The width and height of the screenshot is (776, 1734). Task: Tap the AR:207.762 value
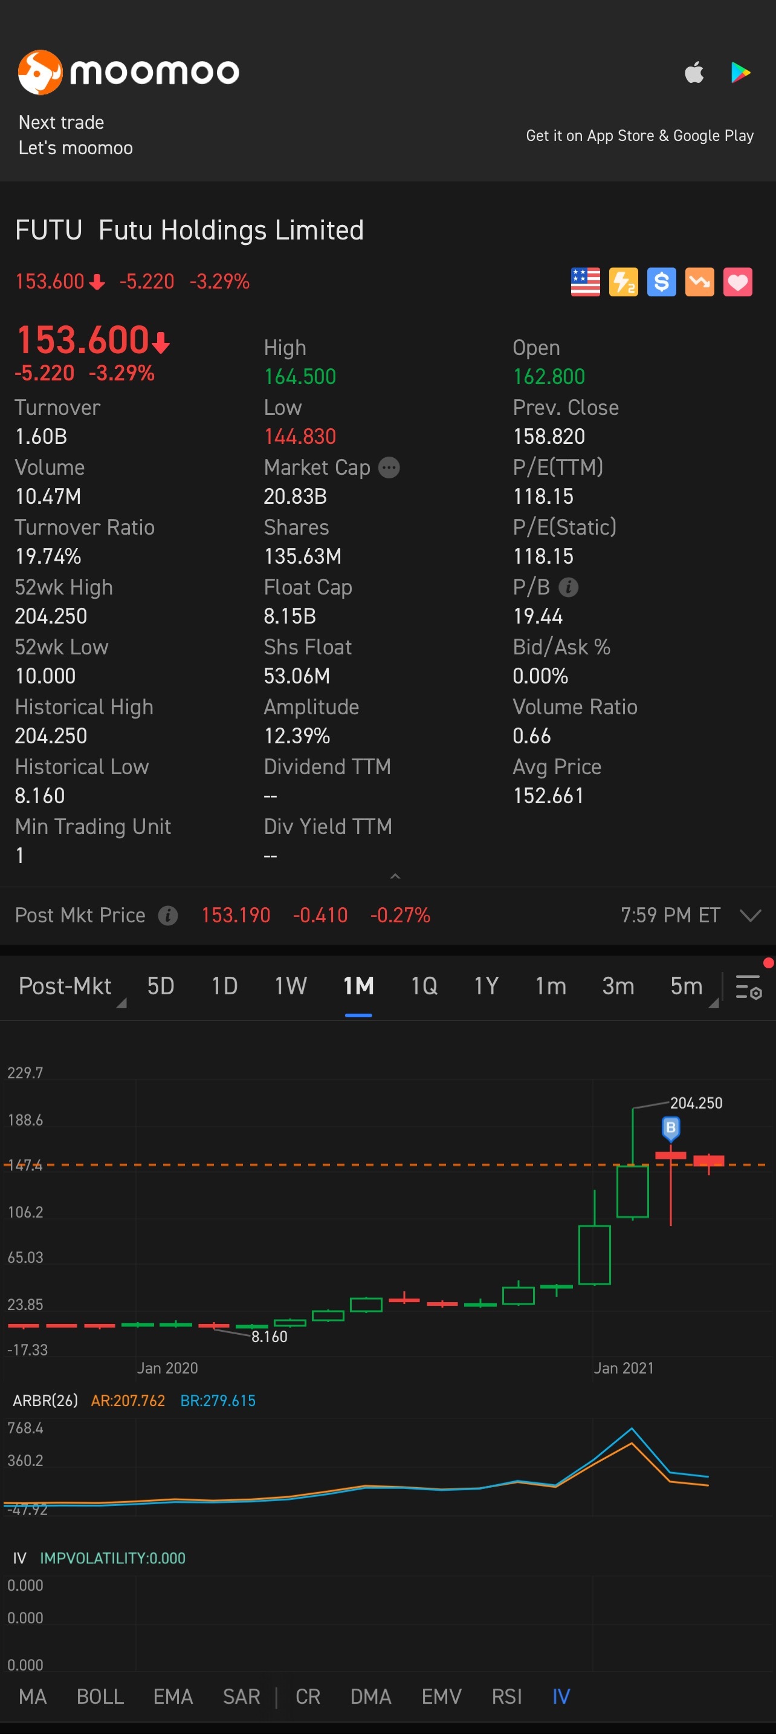coord(128,1400)
